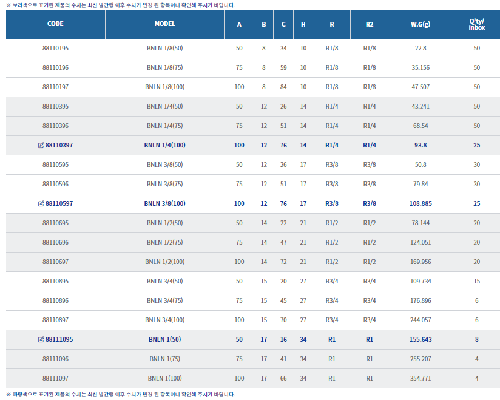Open highlighted product code 88110397

(x=59, y=146)
